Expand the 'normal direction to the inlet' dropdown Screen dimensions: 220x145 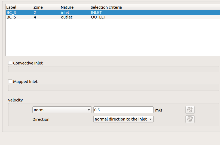123,119
